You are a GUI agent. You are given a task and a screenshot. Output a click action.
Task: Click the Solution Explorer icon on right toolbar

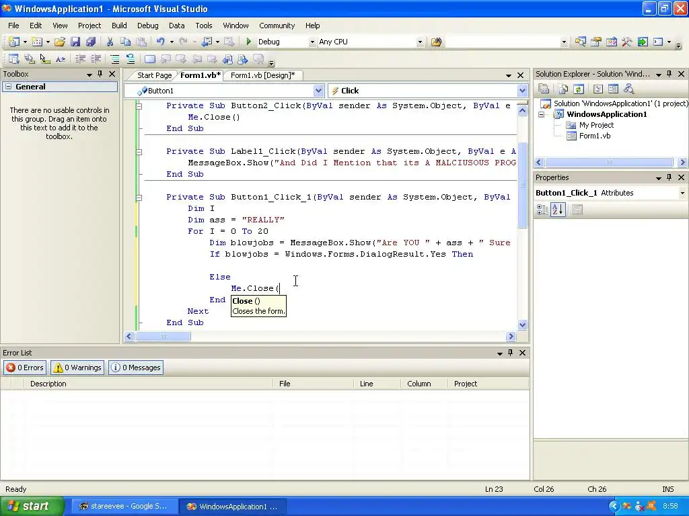(x=580, y=42)
